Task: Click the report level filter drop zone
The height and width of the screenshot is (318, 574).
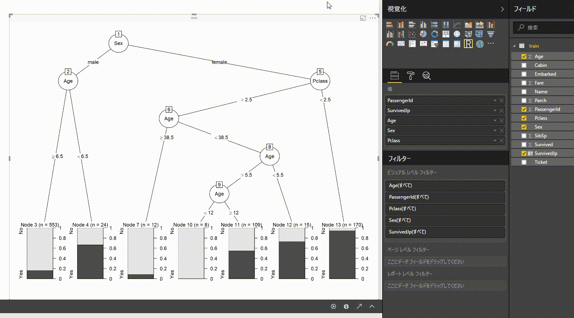Action: click(x=444, y=286)
